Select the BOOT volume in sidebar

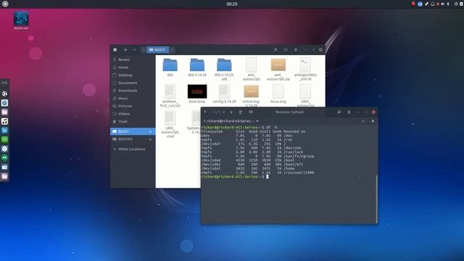pyautogui.click(x=133, y=131)
